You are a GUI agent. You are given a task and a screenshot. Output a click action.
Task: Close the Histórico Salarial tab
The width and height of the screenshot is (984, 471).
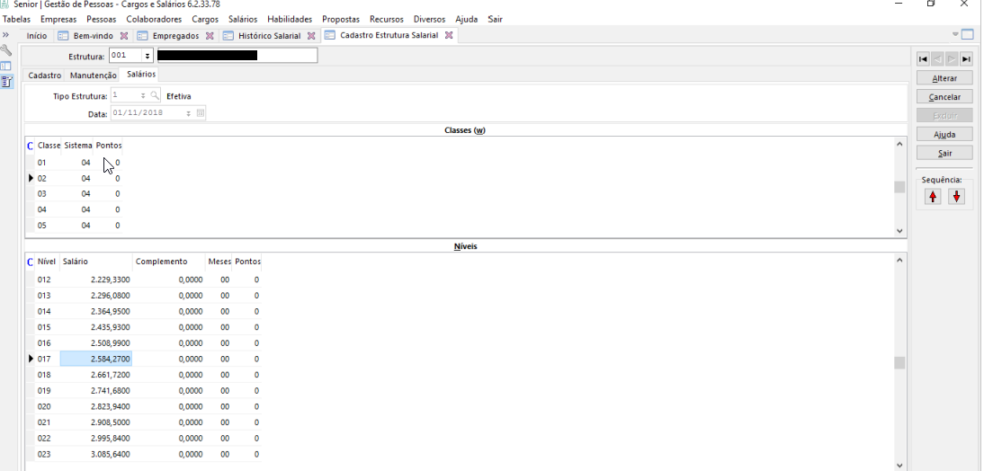(311, 36)
